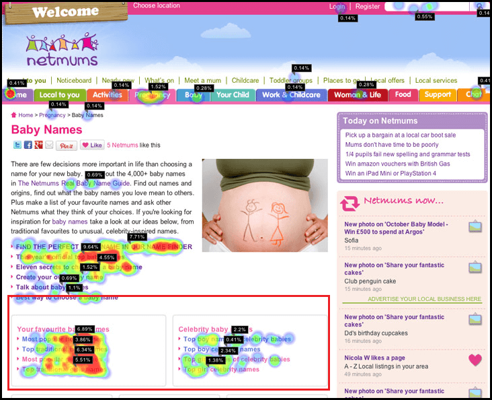This screenshot has height=400, width=492.
Task: Click the Welcome wooden sign banner
Action: click(x=65, y=12)
